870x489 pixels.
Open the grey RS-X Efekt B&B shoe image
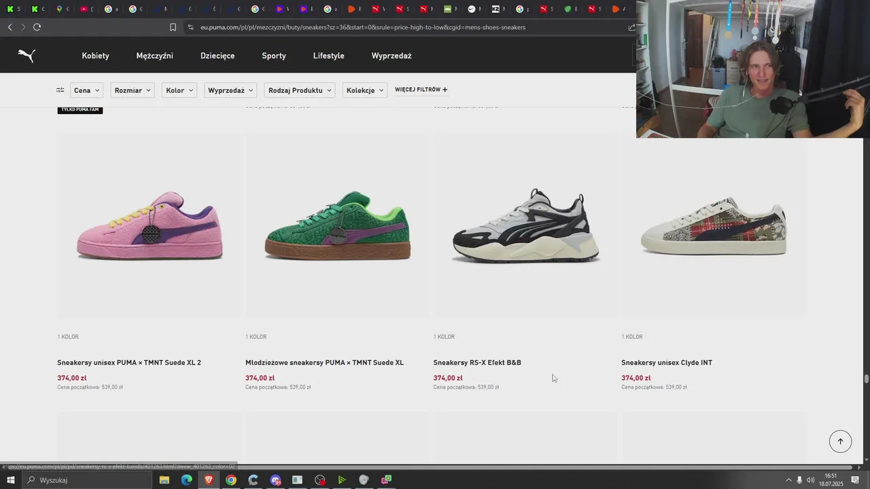(525, 226)
